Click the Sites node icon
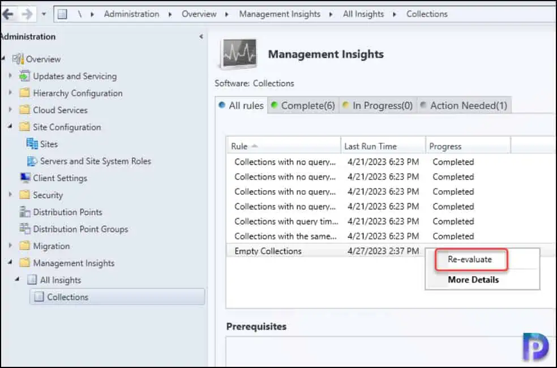Image resolution: width=557 pixels, height=368 pixels. tap(32, 144)
